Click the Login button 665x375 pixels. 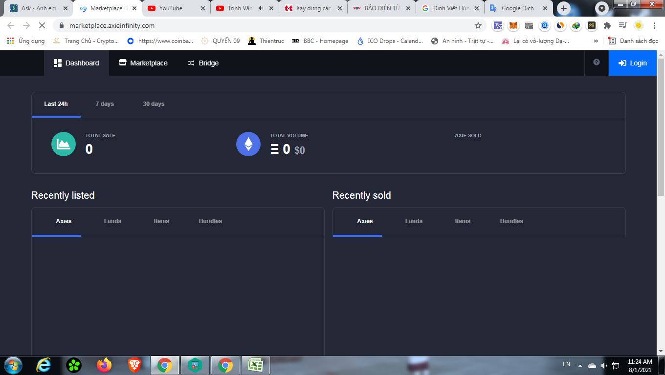point(633,63)
